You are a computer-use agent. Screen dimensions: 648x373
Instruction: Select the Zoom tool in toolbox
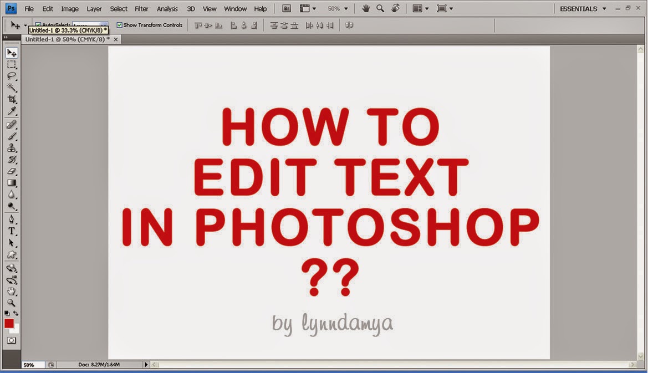(x=12, y=303)
